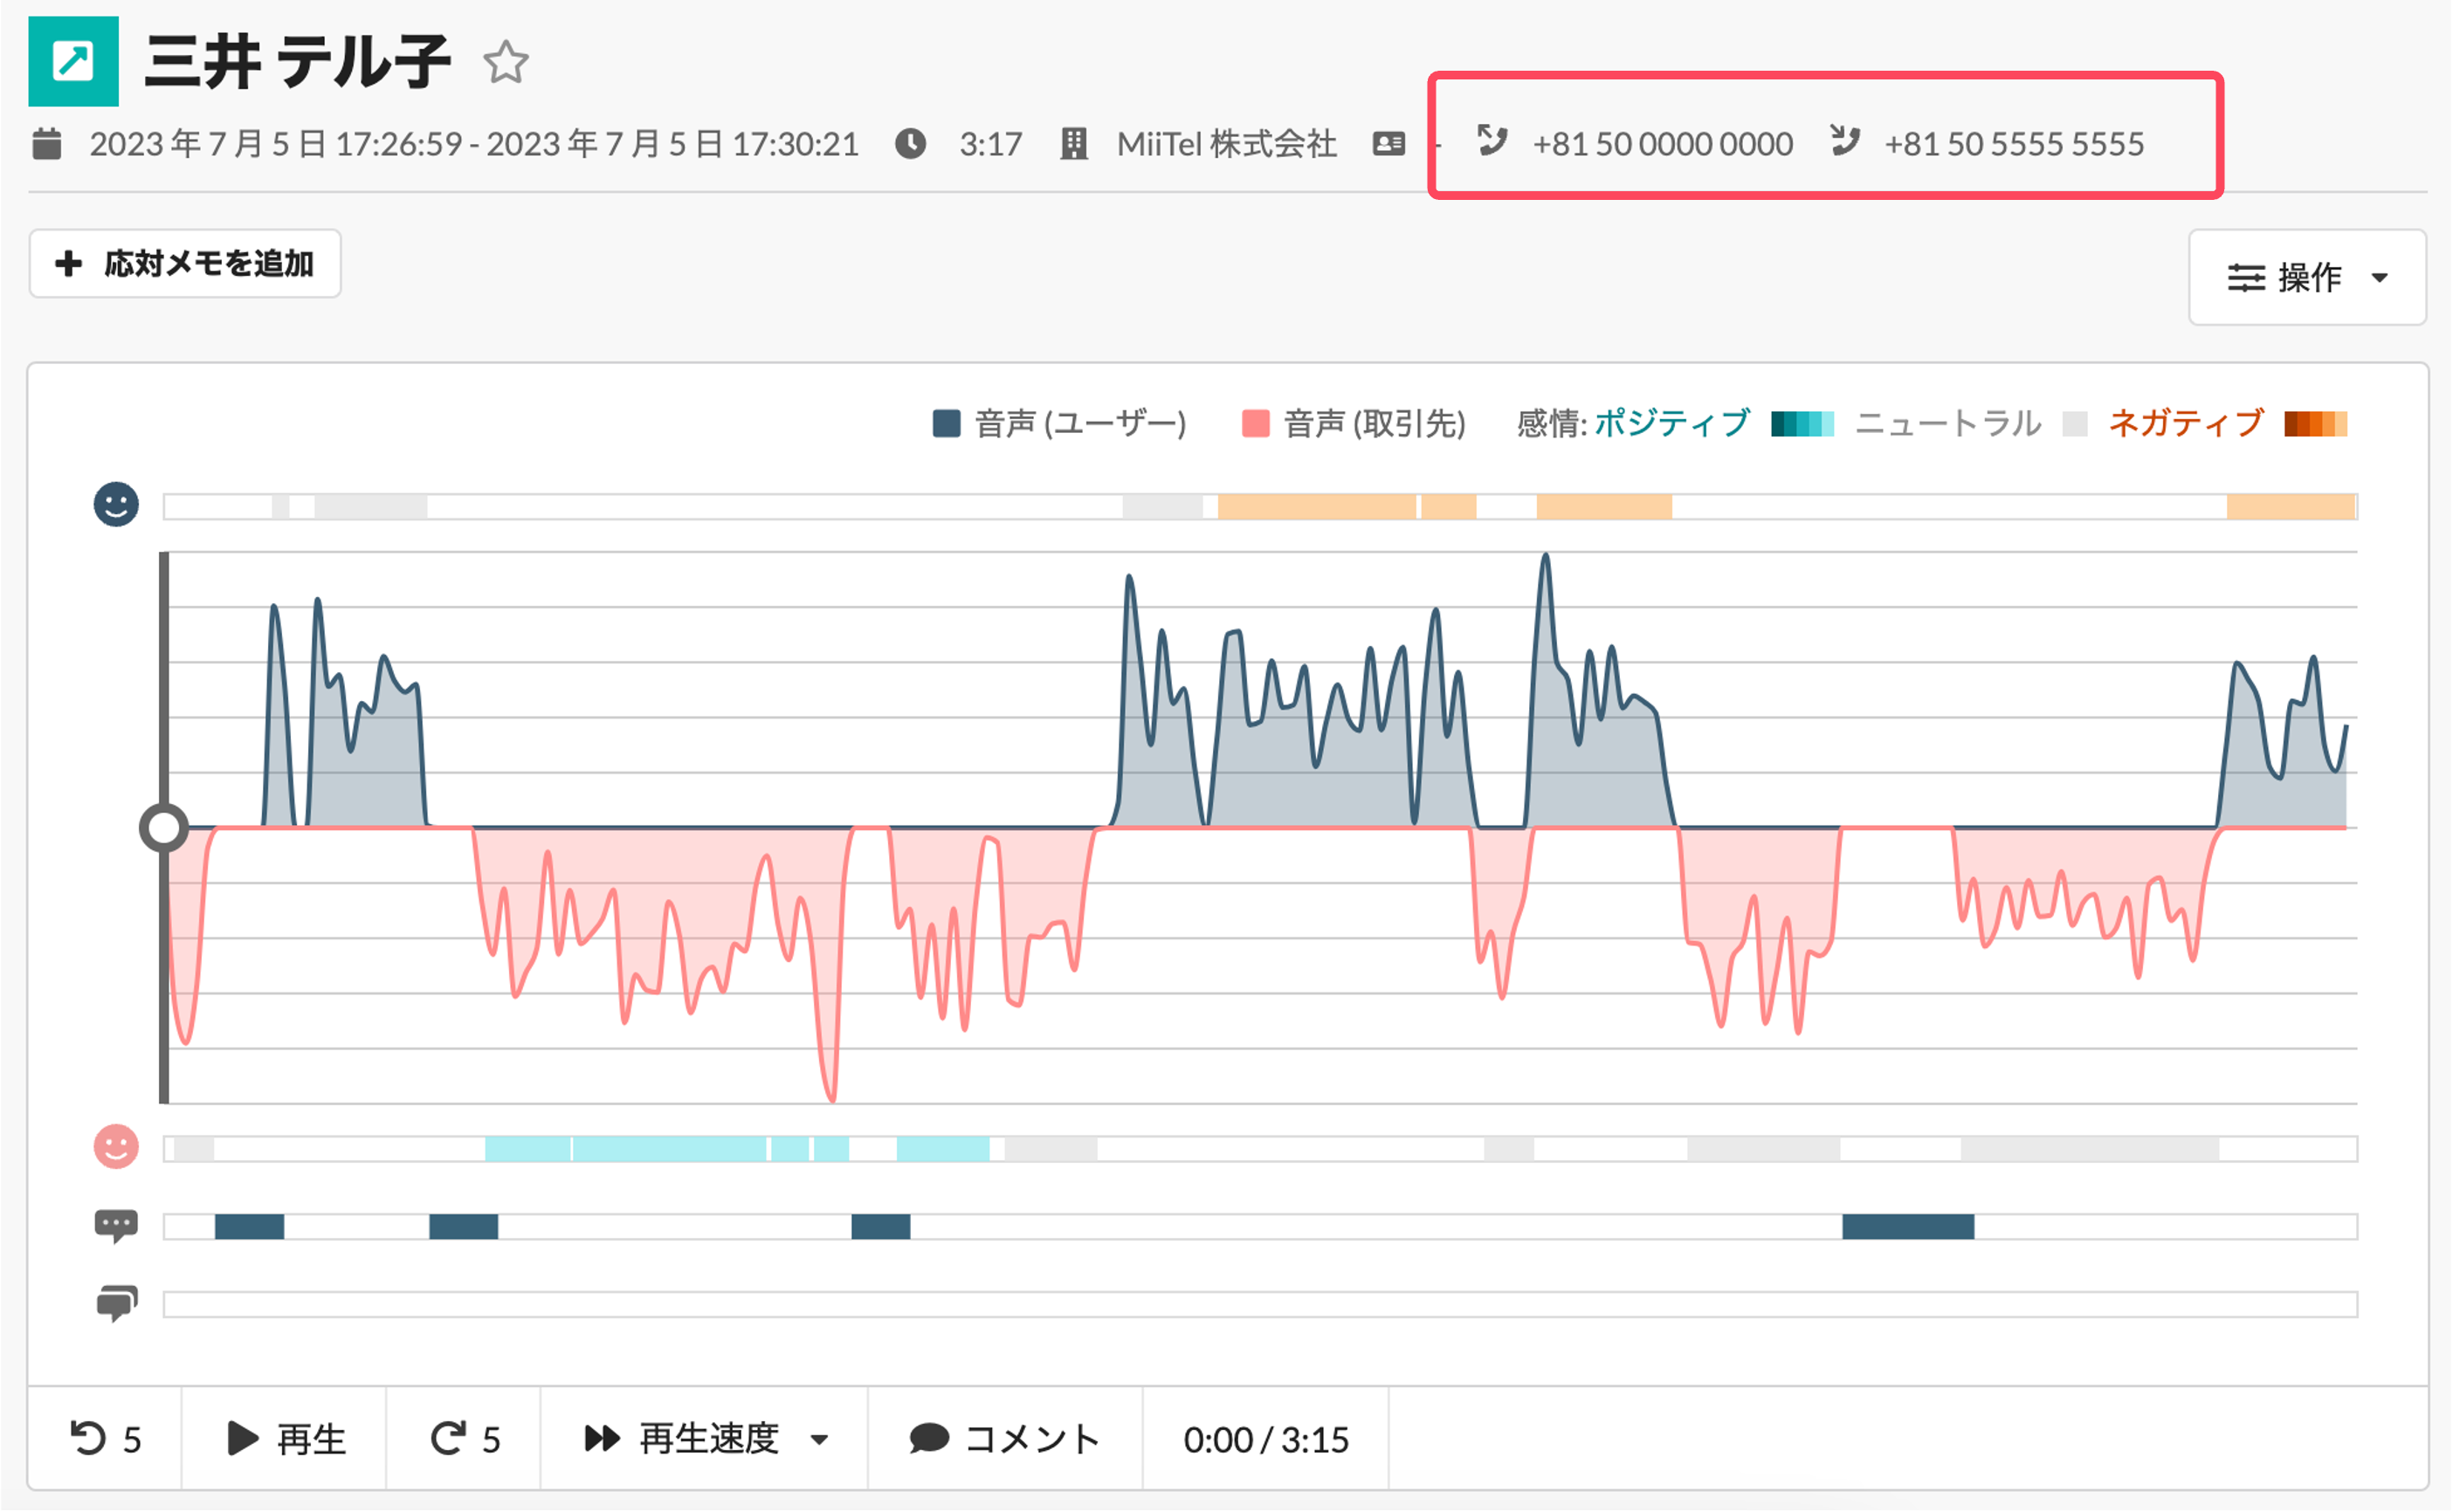2453x1512 pixels.
Task: Click the teal outgoing call arrow icon
Action: [73, 61]
